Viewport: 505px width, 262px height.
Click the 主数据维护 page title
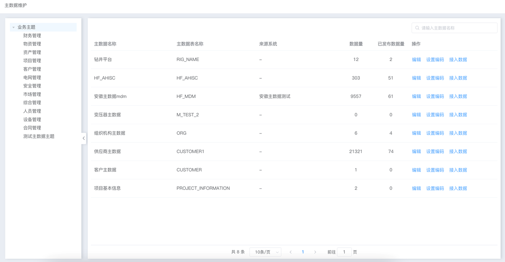16,5
